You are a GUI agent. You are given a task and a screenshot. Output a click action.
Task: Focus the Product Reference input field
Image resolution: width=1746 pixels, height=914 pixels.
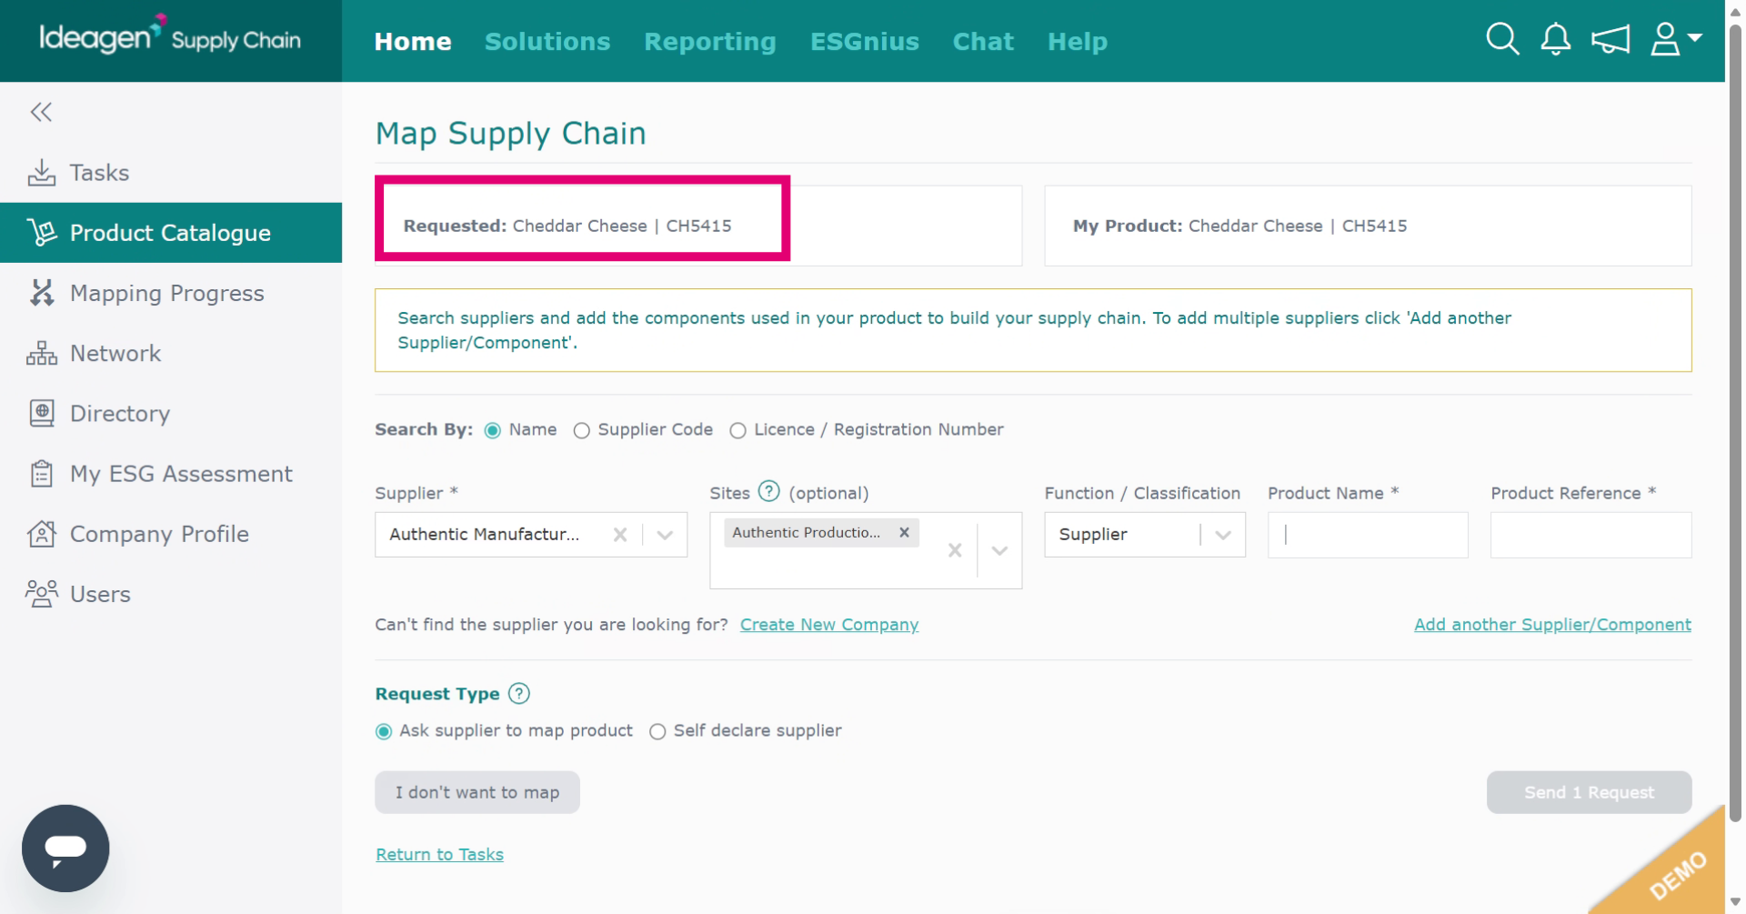pyautogui.click(x=1590, y=535)
